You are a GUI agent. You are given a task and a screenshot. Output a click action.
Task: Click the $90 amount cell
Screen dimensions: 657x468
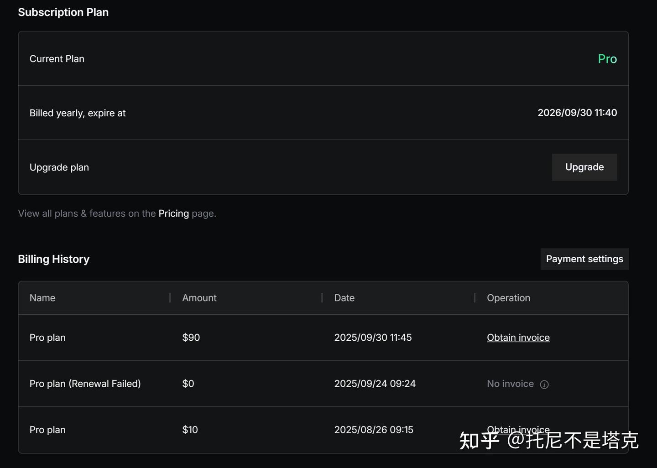pos(191,338)
